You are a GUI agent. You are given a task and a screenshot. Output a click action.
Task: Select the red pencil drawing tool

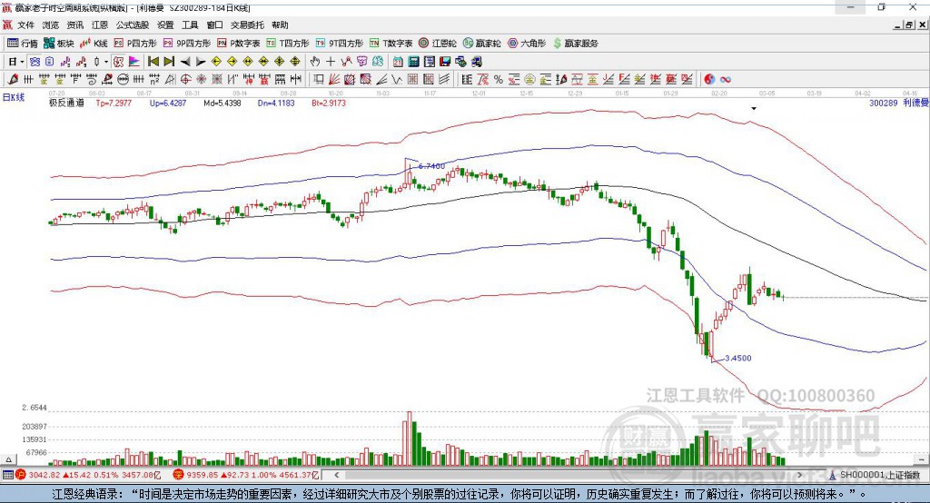[13, 79]
